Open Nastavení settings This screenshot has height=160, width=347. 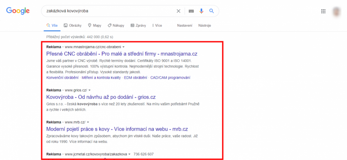(185, 26)
